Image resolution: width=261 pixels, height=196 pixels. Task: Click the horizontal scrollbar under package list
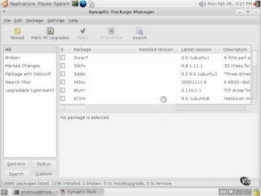[155, 108]
